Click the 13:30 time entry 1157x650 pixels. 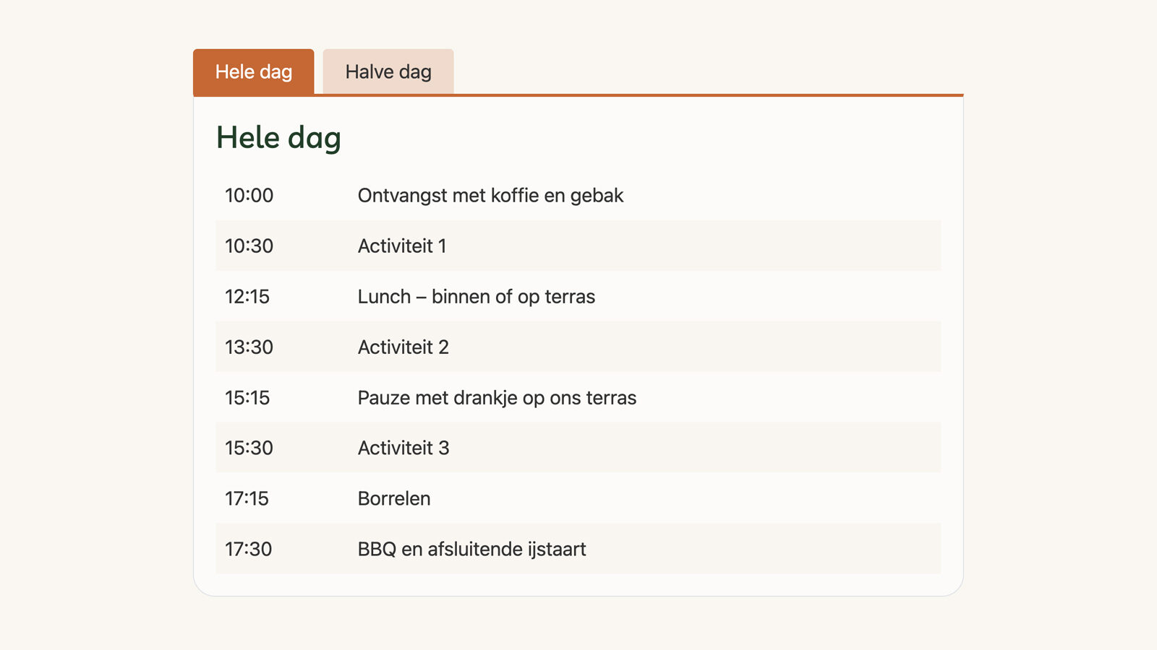click(249, 347)
